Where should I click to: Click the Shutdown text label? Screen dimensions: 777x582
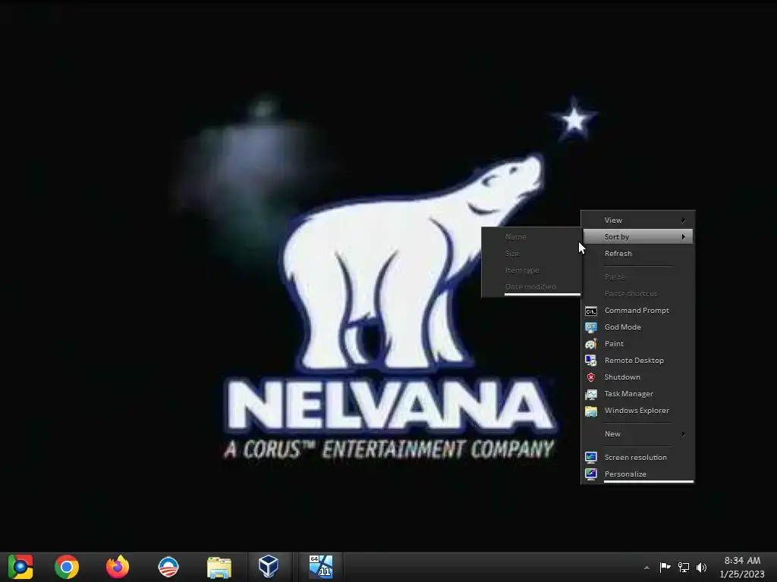pos(622,377)
